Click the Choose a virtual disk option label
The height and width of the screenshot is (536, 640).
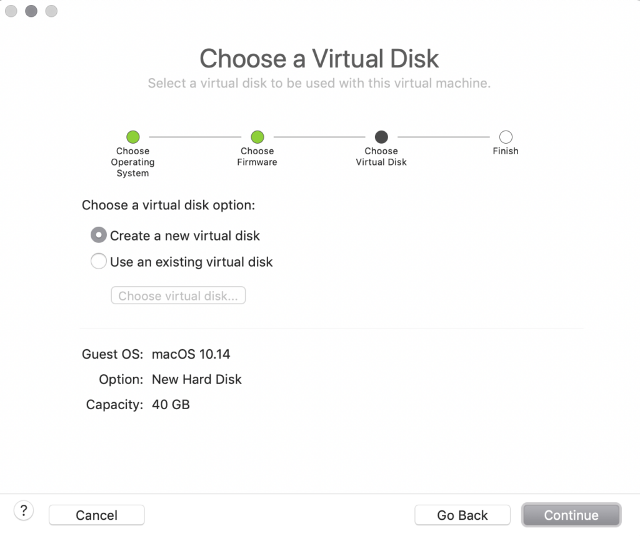pos(168,205)
